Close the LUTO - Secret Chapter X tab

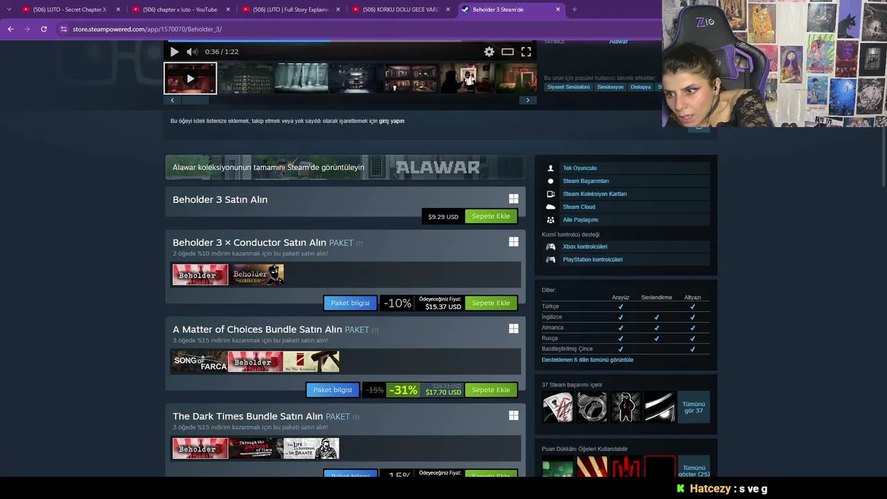click(x=118, y=10)
